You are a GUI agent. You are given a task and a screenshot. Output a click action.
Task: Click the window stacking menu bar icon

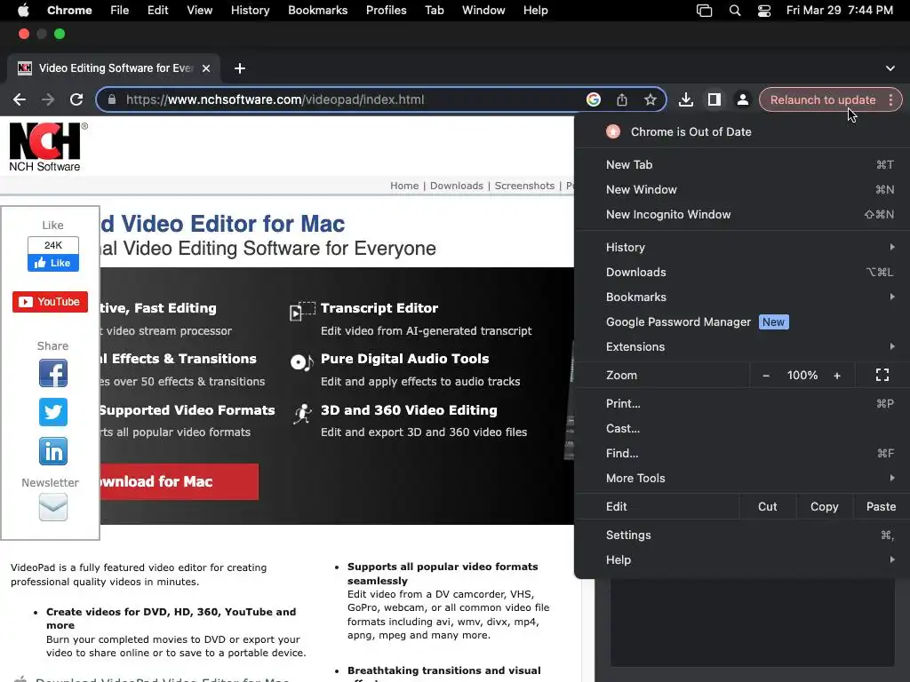point(704,10)
